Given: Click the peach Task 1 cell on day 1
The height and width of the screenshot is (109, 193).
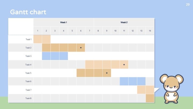Looking at the screenshot, I should 38,39.
